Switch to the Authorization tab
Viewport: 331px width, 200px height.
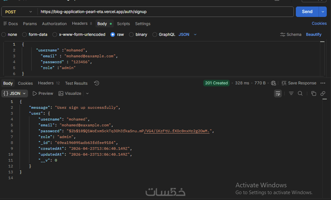[54, 24]
